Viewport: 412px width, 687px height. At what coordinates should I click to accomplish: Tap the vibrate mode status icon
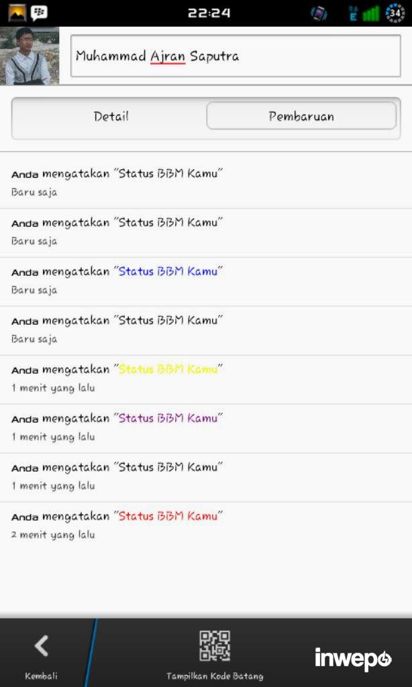pos(319,13)
